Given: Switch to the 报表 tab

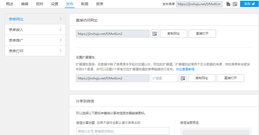Looking at the screenshot, I should [x=100, y=4].
